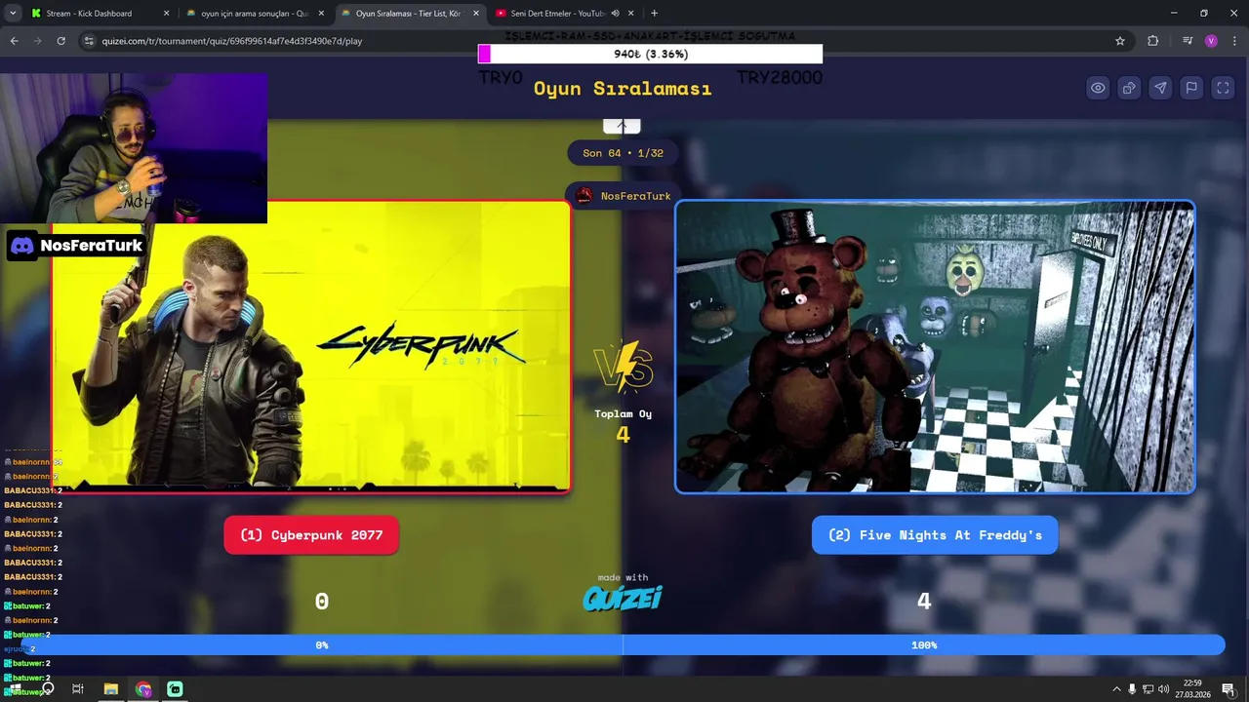Click the Son 64 • 1/32 round badge
The image size is (1249, 702).
(x=623, y=153)
